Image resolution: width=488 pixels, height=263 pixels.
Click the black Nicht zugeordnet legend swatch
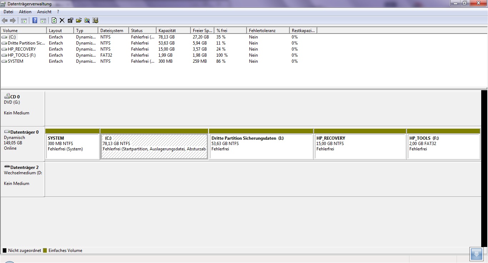[x=5, y=251]
